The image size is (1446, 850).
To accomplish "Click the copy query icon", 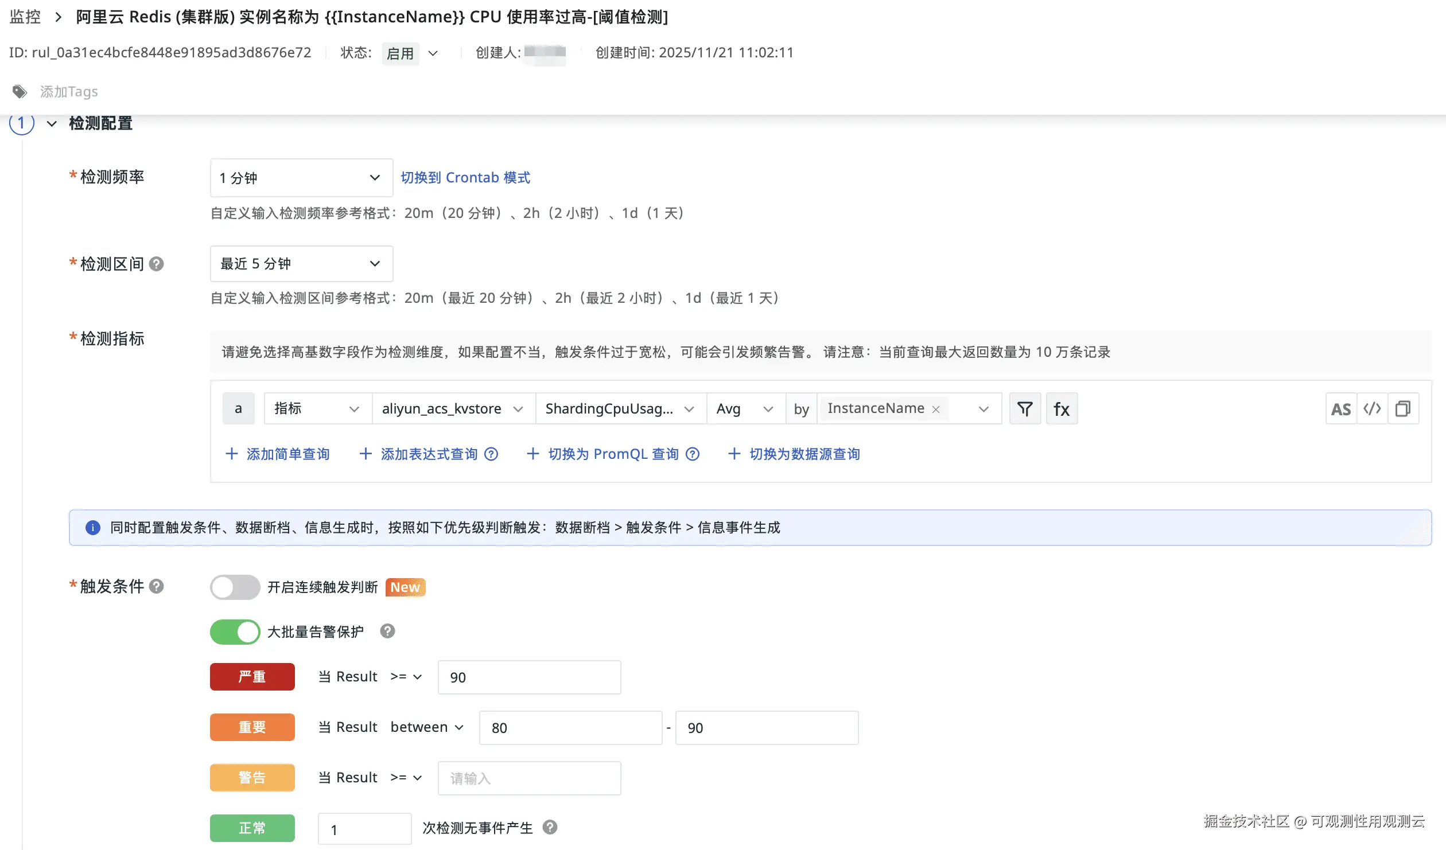I will (1403, 408).
